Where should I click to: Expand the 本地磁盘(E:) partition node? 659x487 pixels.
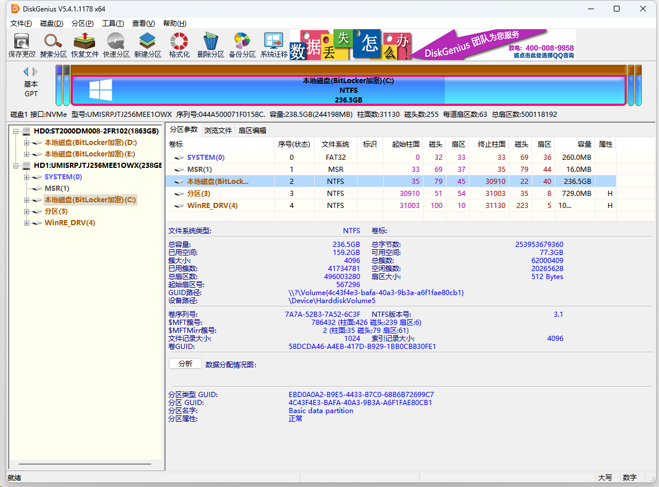click(x=26, y=154)
